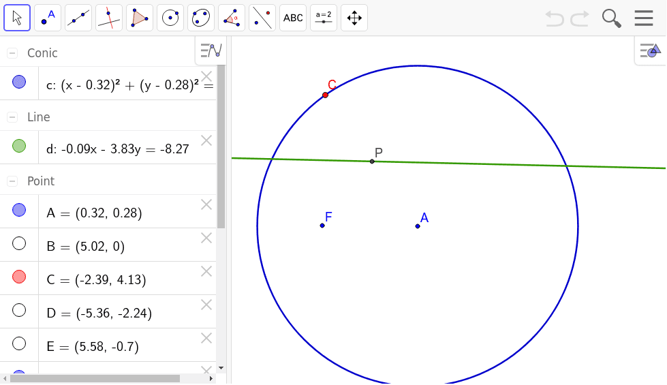This screenshot has height=385, width=667.
Task: Show hidden point B
Action: [x=19, y=243]
